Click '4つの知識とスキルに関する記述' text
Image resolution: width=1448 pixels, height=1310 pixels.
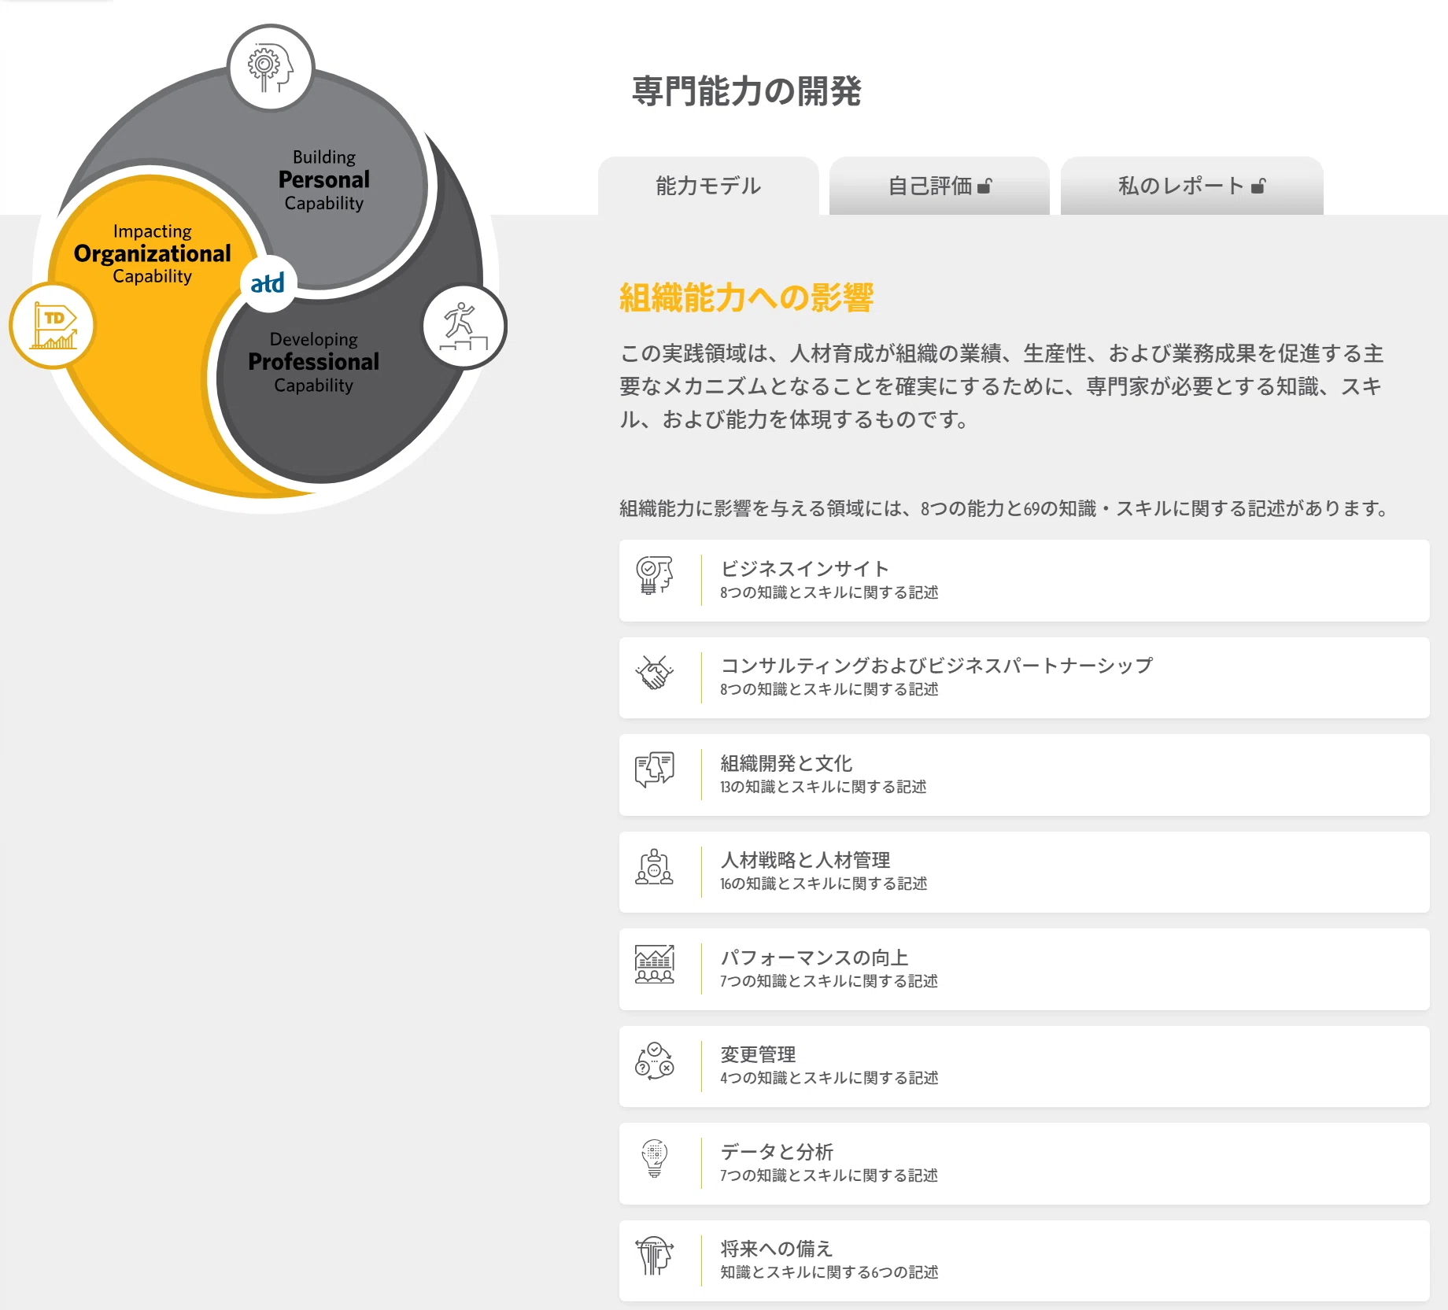pos(829,1078)
